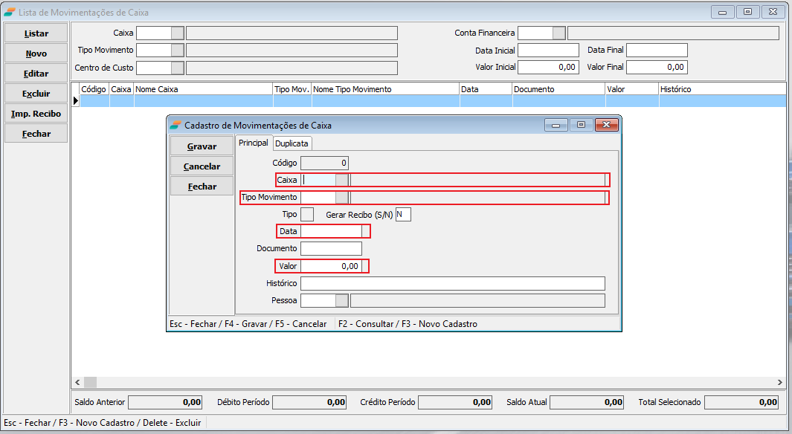Click the horizontal scrollbar right arrow

pos(779,382)
